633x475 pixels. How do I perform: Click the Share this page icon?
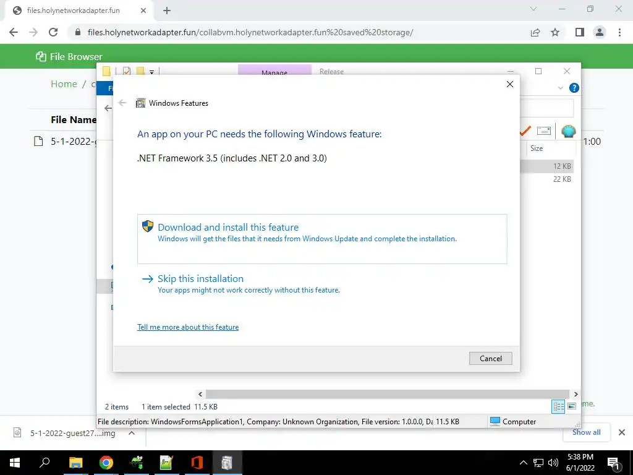pos(535,32)
